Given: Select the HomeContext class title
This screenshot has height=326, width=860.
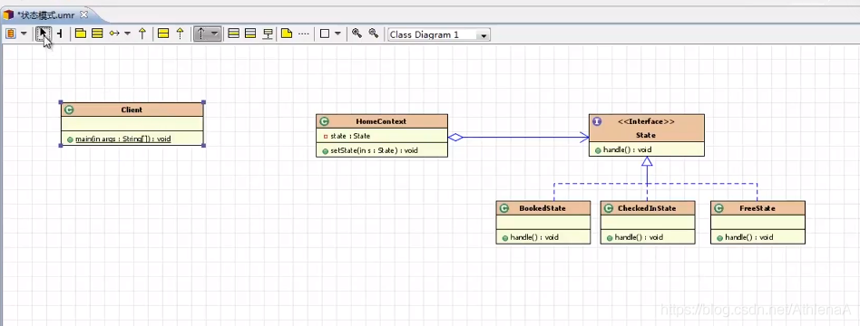Looking at the screenshot, I should tap(381, 121).
